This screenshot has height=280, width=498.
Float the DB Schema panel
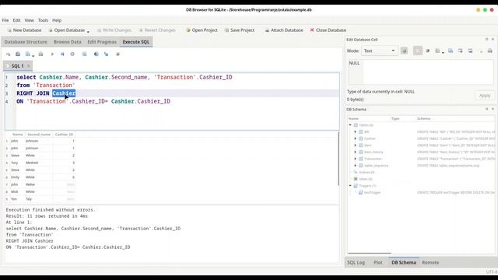click(486, 109)
